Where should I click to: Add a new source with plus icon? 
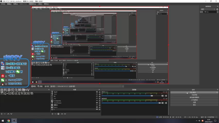tap(52, 114)
